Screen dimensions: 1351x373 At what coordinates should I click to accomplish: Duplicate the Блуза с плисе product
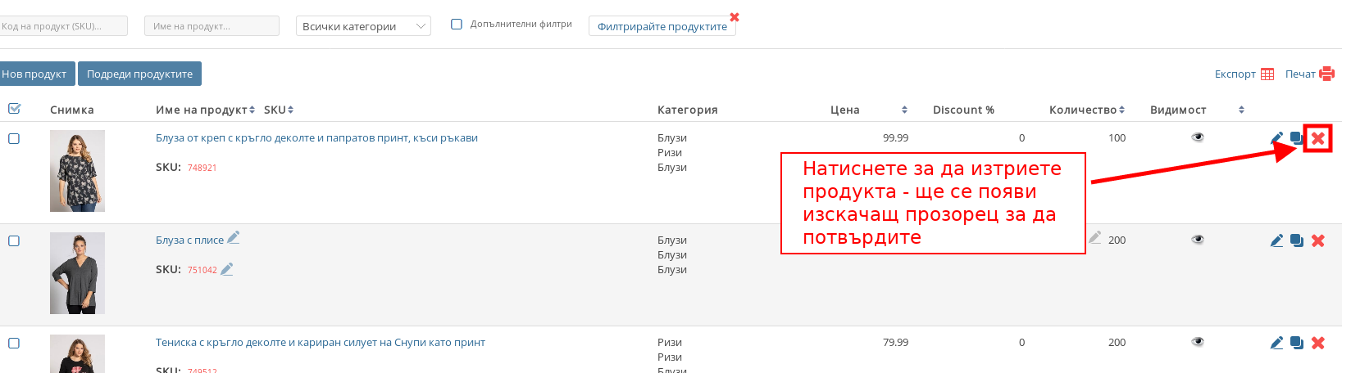point(1297,240)
